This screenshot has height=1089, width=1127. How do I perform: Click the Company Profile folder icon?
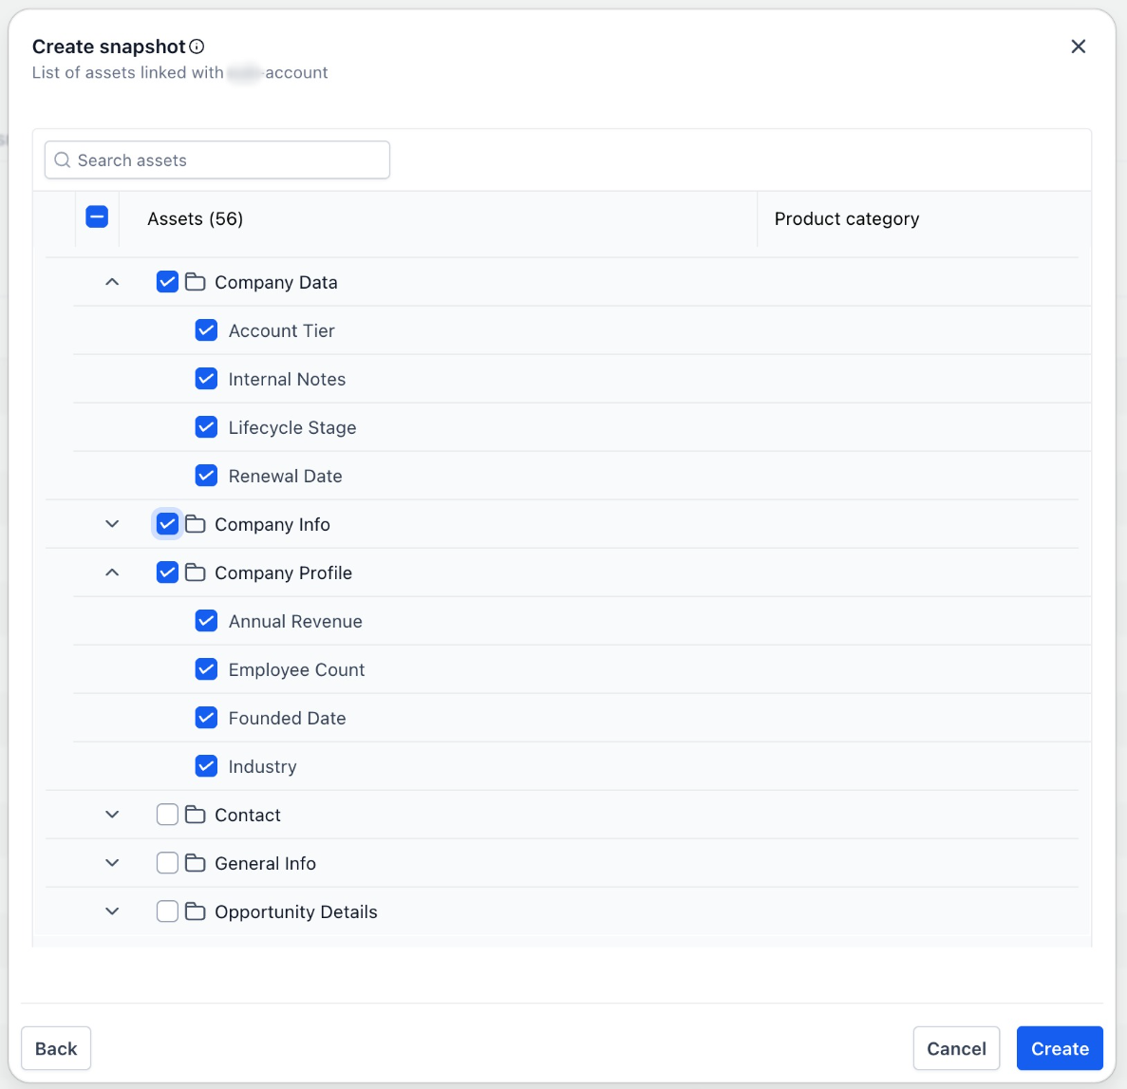pos(195,573)
